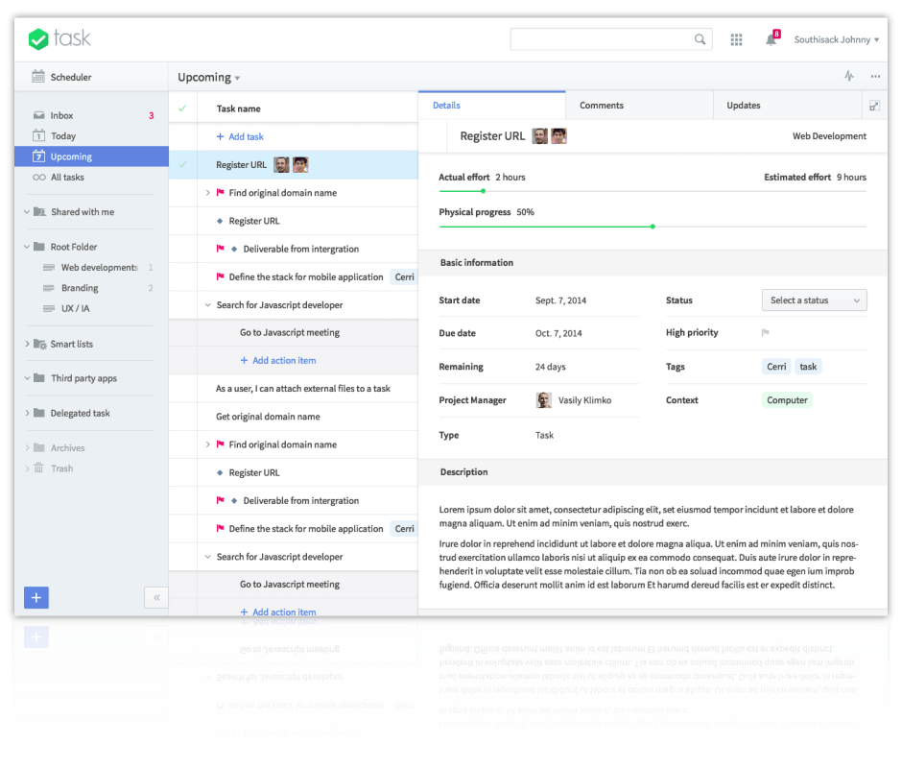
Task: Collapse the Root Folder tree
Action: [x=27, y=247]
